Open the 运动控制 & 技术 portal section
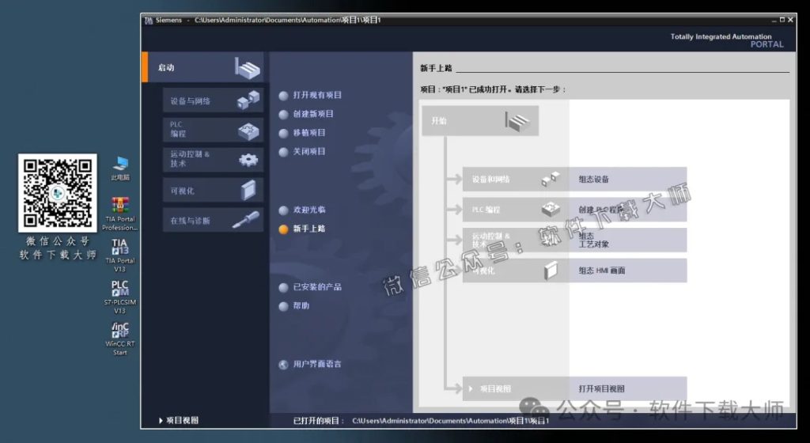This screenshot has width=810, height=443. click(x=213, y=160)
